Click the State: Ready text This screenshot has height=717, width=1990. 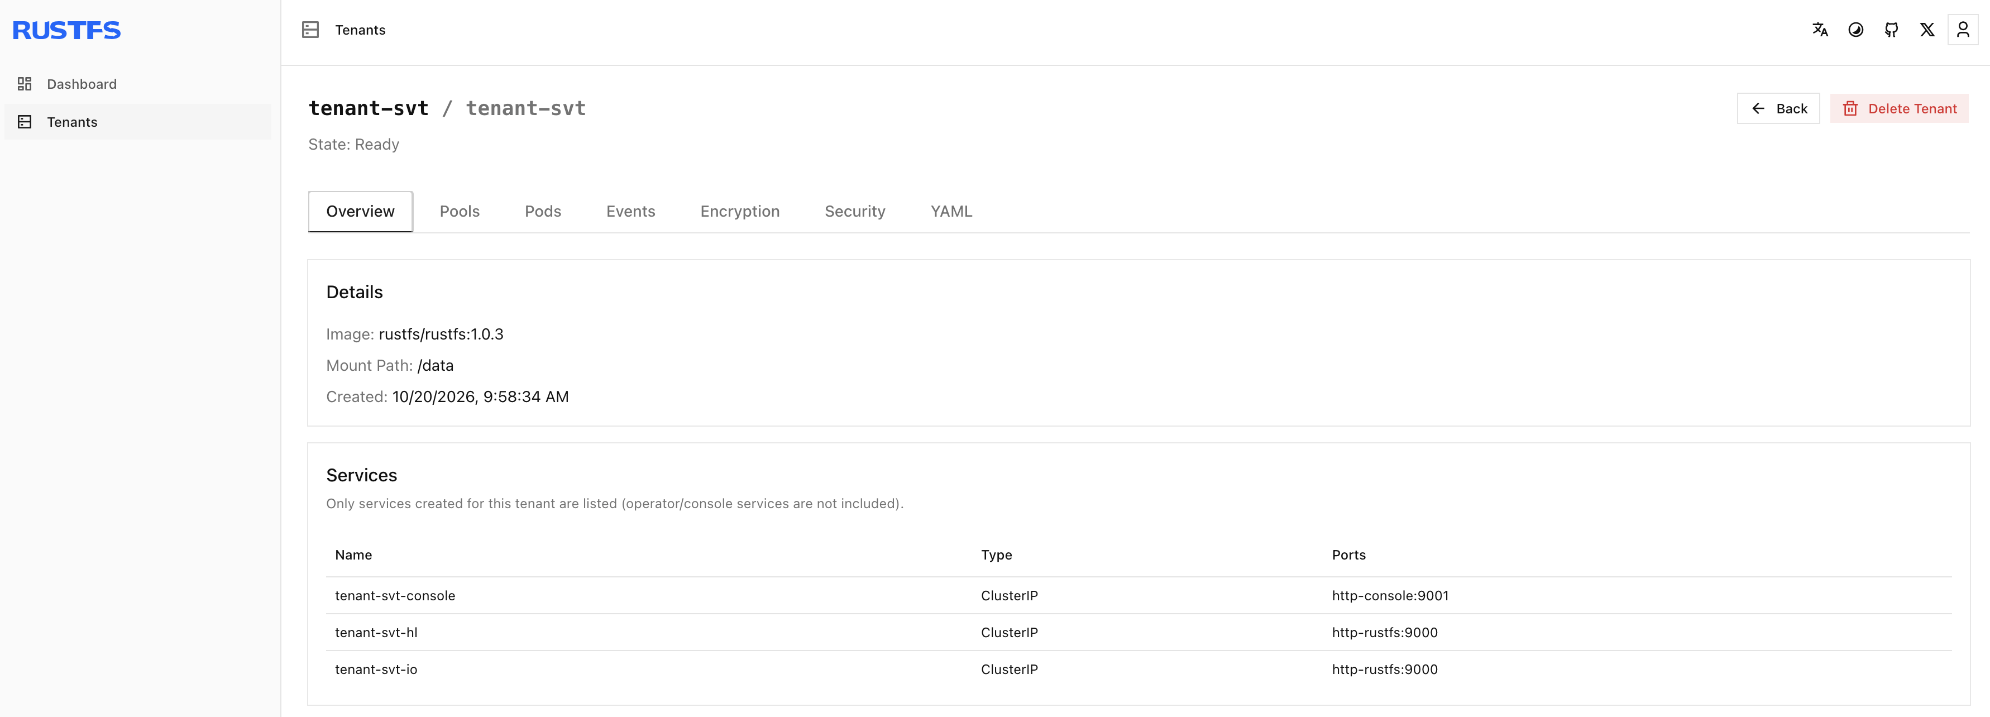354,145
